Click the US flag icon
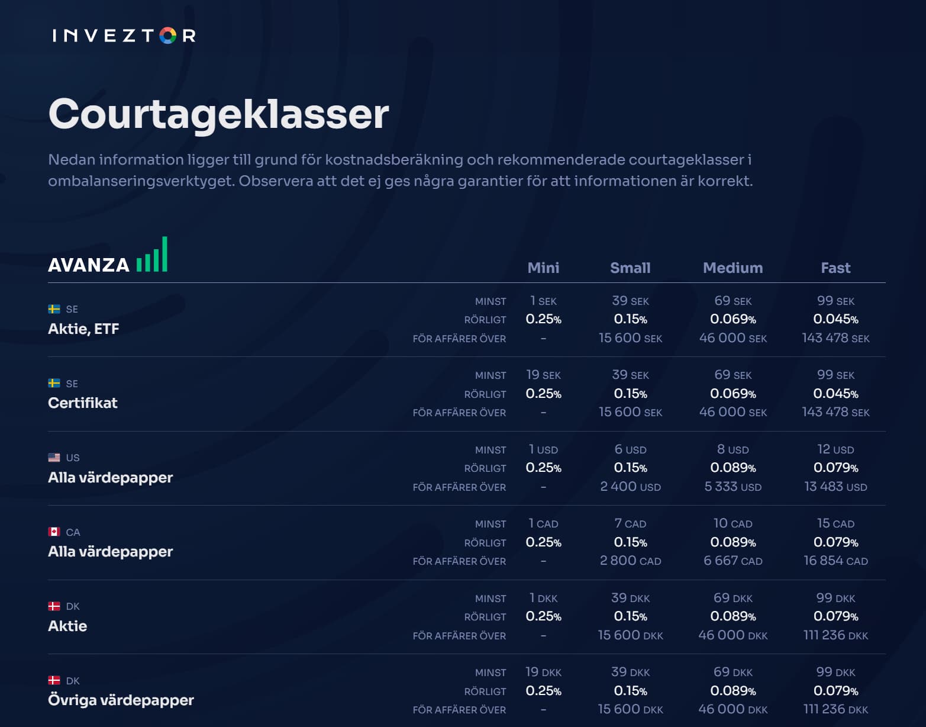The image size is (926, 727). coord(54,458)
